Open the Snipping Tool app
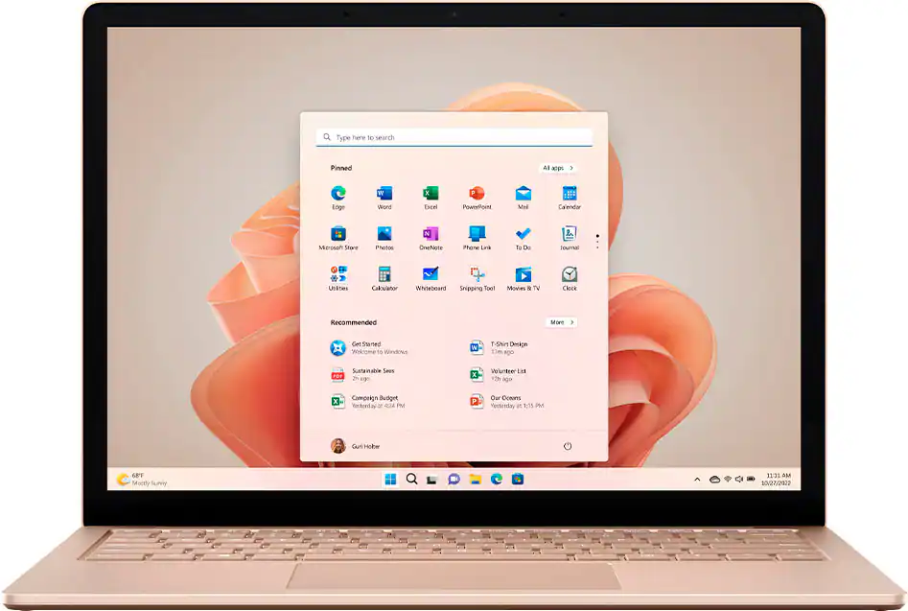The image size is (908, 611). tap(477, 275)
